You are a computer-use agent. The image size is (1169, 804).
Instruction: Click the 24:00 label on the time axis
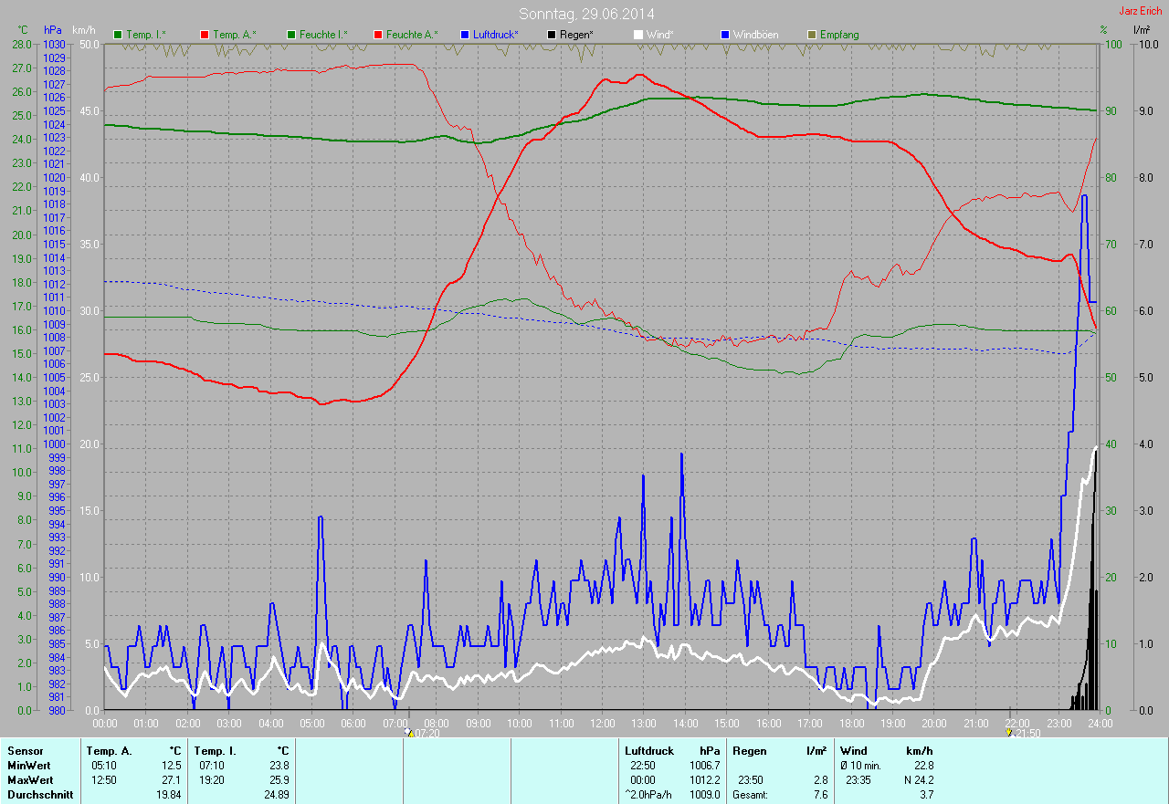coord(1099,723)
